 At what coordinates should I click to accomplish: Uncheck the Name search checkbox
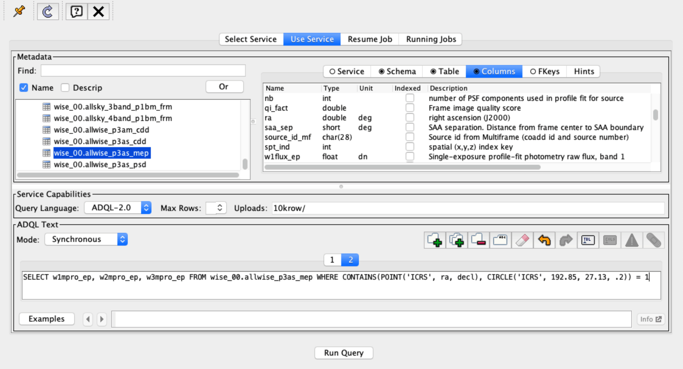(23, 88)
